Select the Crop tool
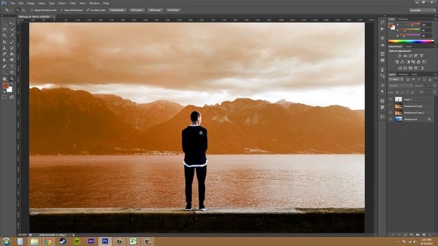Screen dimensions: 438x246 pos(5,36)
